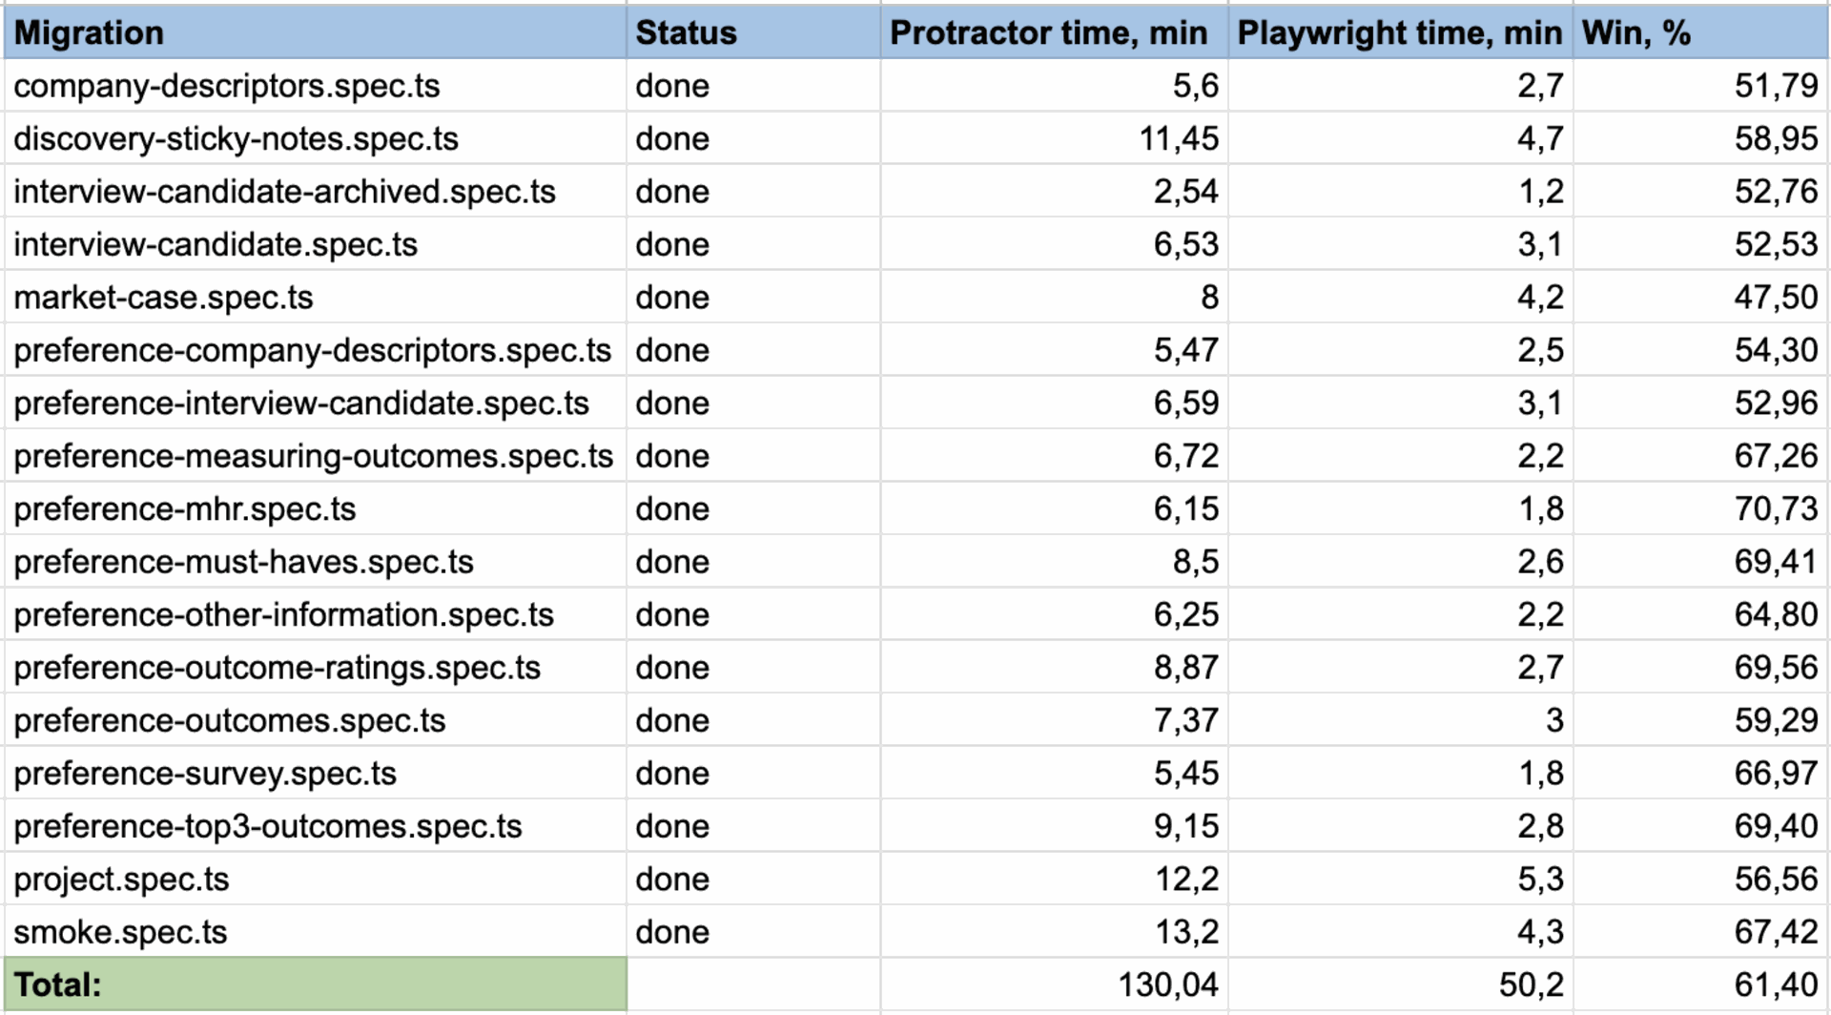Click the Win, % header cell
The width and height of the screenshot is (1831, 1015).
pyautogui.click(x=1636, y=33)
